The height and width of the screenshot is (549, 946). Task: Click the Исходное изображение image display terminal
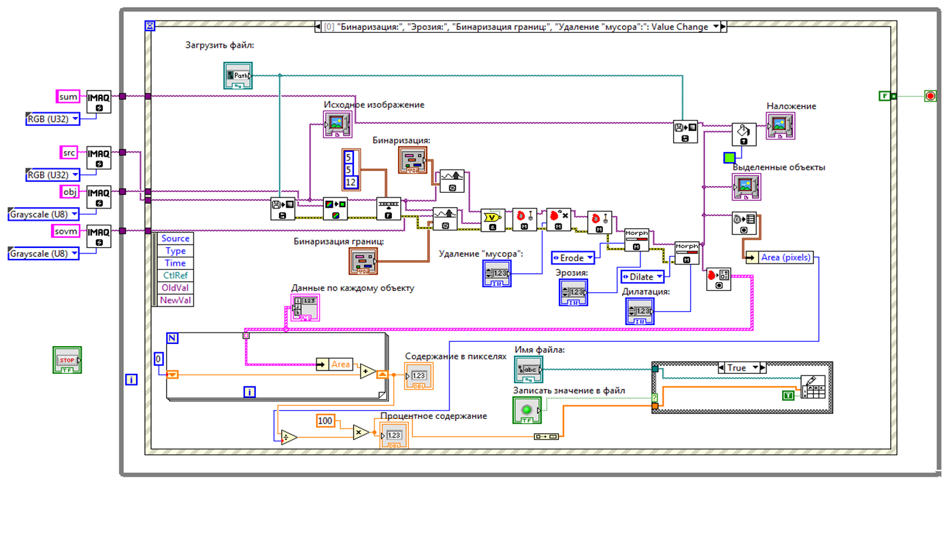point(337,125)
